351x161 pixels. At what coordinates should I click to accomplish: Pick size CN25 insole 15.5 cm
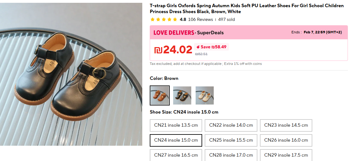click(231, 140)
